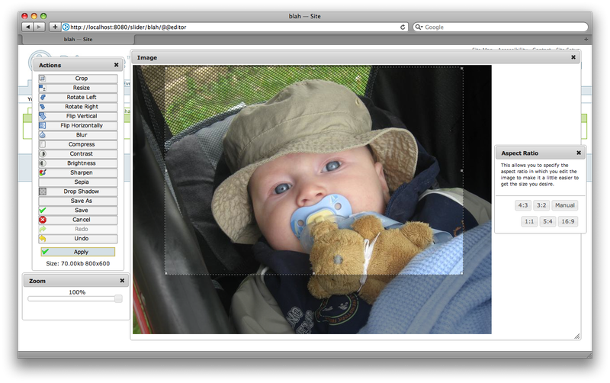
Task: Apply Flip Vertical to the image
Action: click(81, 116)
